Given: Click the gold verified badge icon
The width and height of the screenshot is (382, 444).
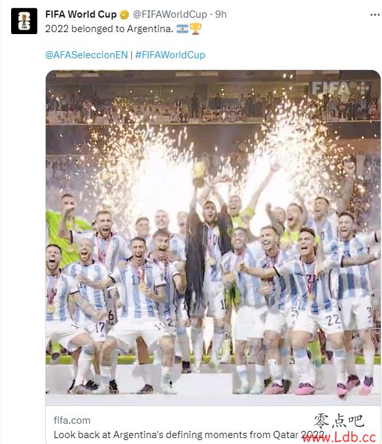Looking at the screenshot, I should 124,14.
